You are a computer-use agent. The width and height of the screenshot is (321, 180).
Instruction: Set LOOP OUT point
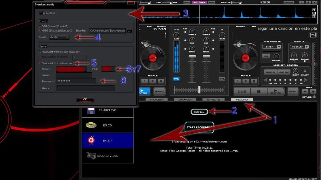point(284,72)
